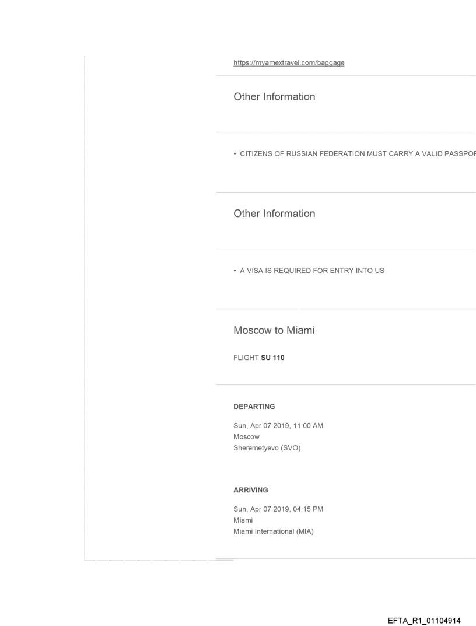Open the myamextravel.com baggage link
This screenshot has height=626, width=476.
[288, 62]
